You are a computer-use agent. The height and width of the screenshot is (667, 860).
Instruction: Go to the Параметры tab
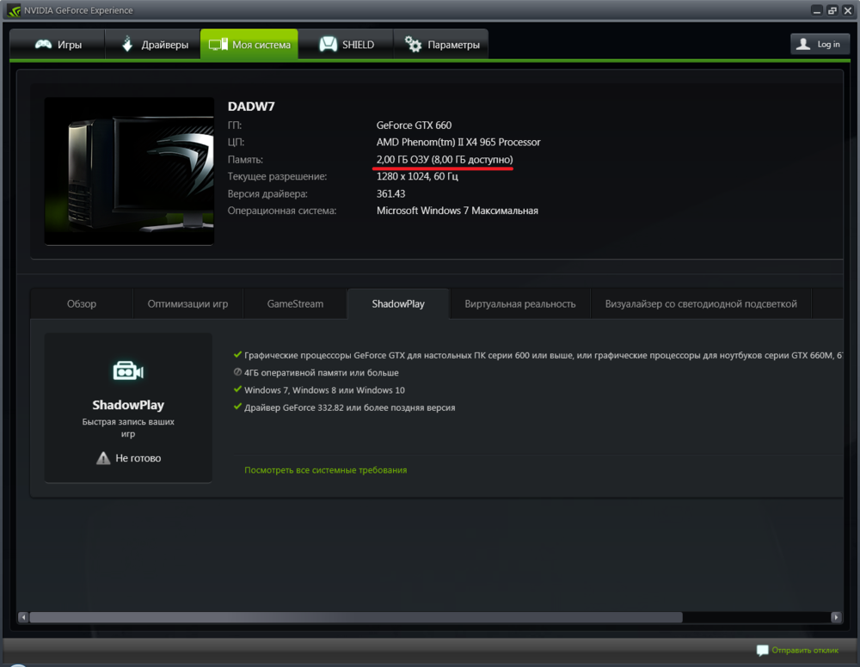441,45
